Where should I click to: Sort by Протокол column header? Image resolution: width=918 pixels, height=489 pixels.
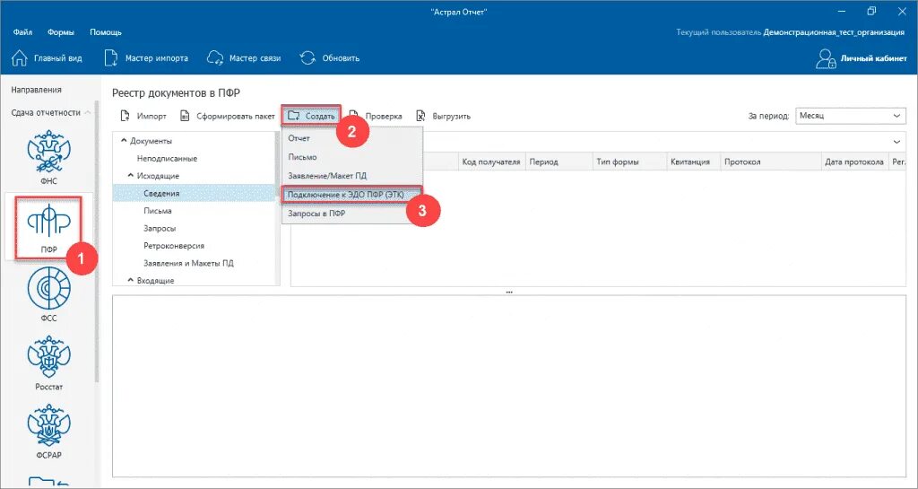point(770,162)
